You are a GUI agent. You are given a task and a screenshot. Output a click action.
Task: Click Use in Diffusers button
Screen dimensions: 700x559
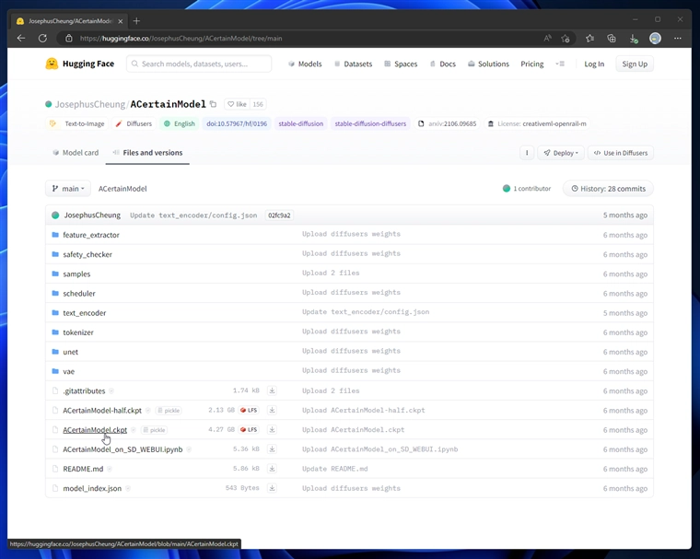[621, 153]
